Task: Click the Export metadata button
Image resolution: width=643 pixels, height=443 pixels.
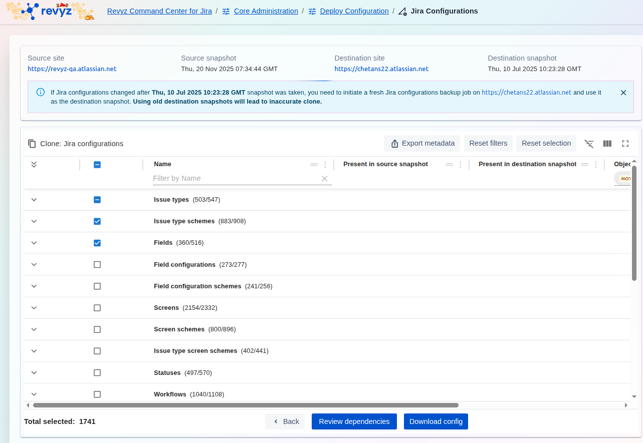Action: (x=422, y=143)
